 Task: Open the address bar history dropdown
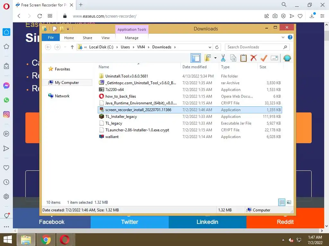[x=210, y=47]
